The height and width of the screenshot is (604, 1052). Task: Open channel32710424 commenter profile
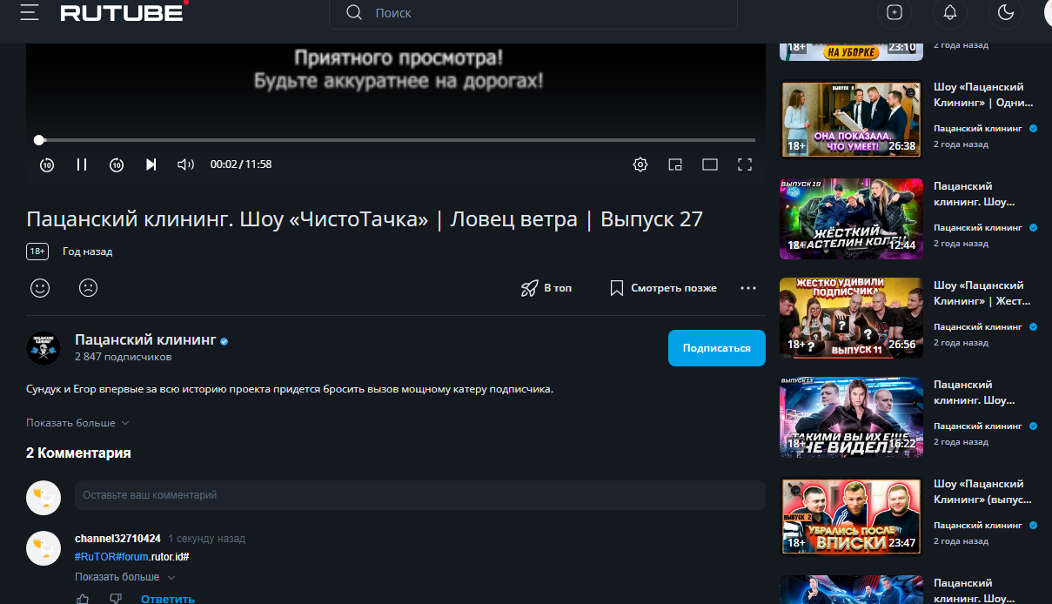[x=117, y=539]
